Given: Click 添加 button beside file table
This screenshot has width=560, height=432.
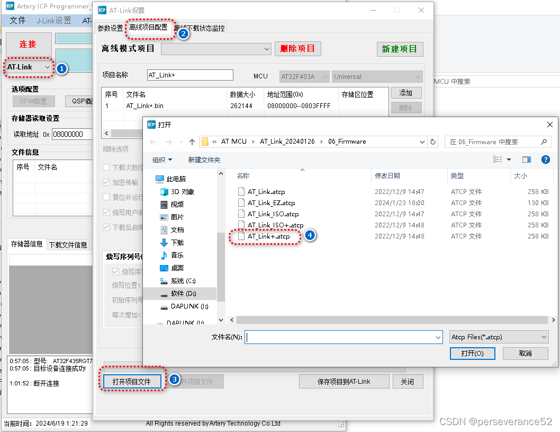Looking at the screenshot, I should (x=406, y=93).
